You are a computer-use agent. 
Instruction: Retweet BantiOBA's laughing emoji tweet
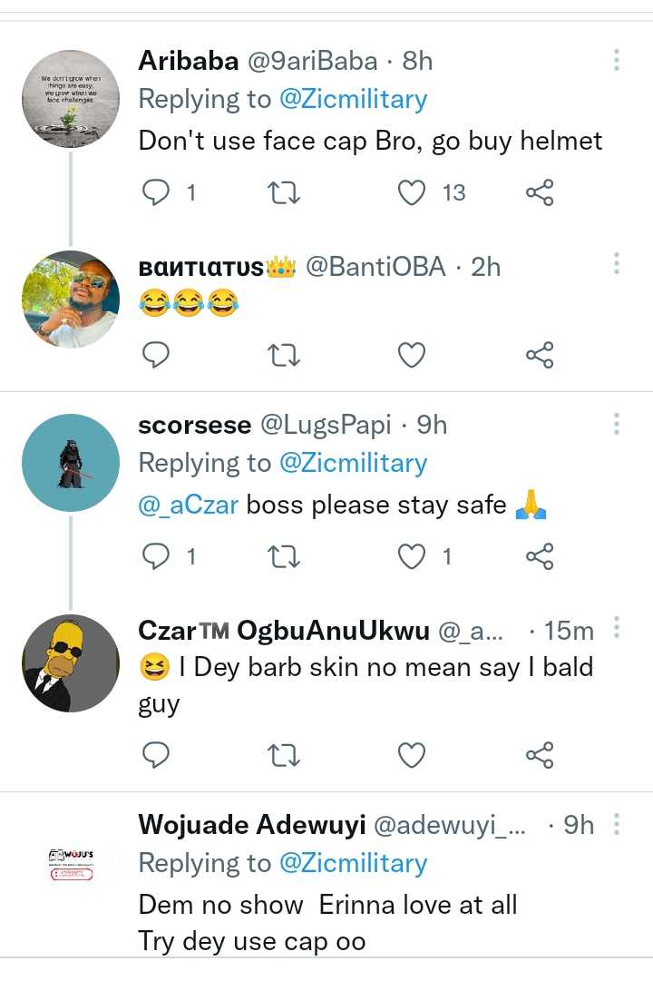tap(286, 355)
